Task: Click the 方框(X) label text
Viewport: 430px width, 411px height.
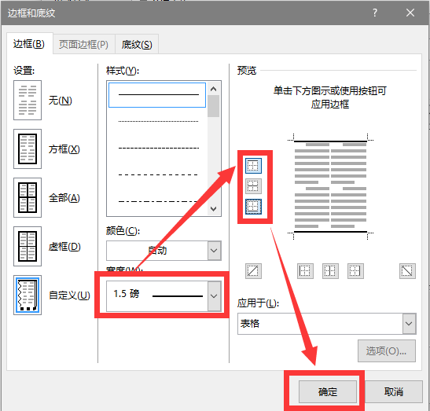Action: pos(64,149)
